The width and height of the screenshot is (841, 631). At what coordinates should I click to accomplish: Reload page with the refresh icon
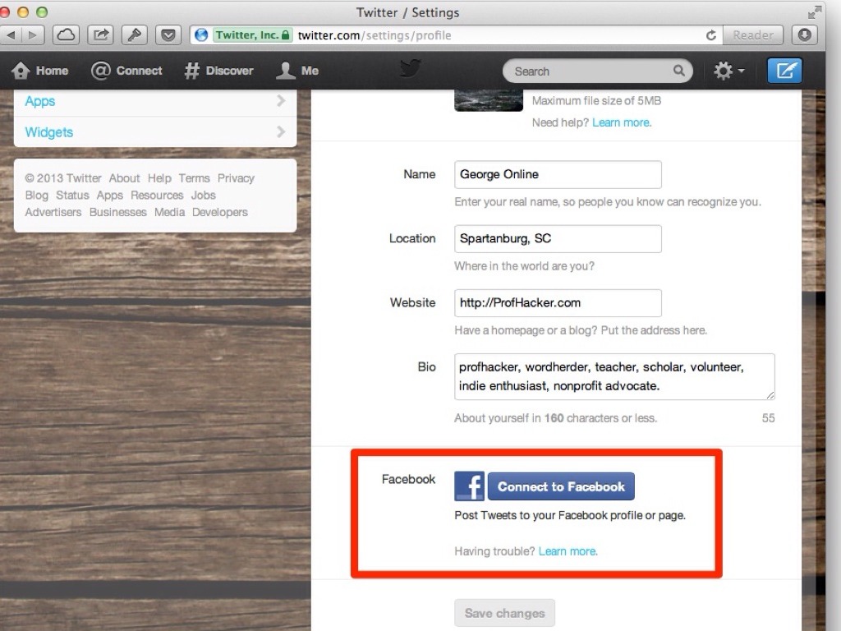coord(711,35)
